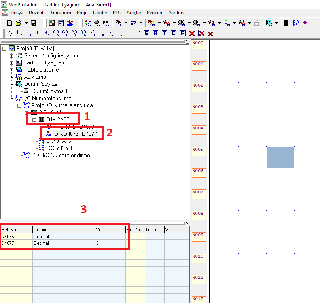Expand the Sistem Konfigürasyonu tree node
Image resolution: width=320 pixels, height=303 pixels.
(12, 56)
